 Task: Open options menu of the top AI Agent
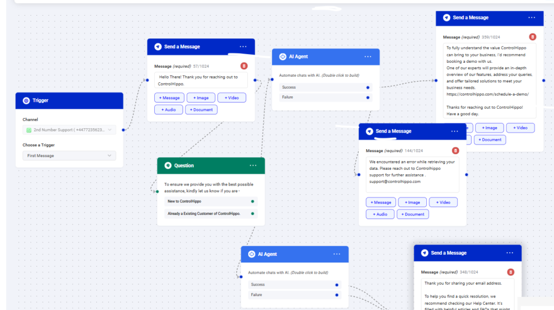(x=368, y=57)
